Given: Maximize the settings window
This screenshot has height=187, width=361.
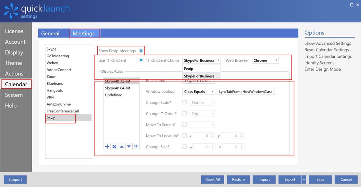Looking at the screenshot, I should (351, 5).
